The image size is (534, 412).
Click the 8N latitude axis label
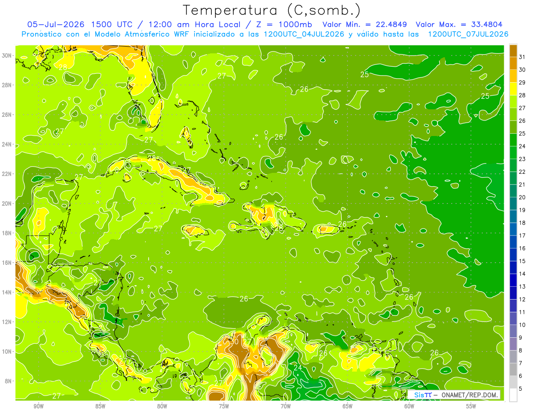(x=9, y=381)
